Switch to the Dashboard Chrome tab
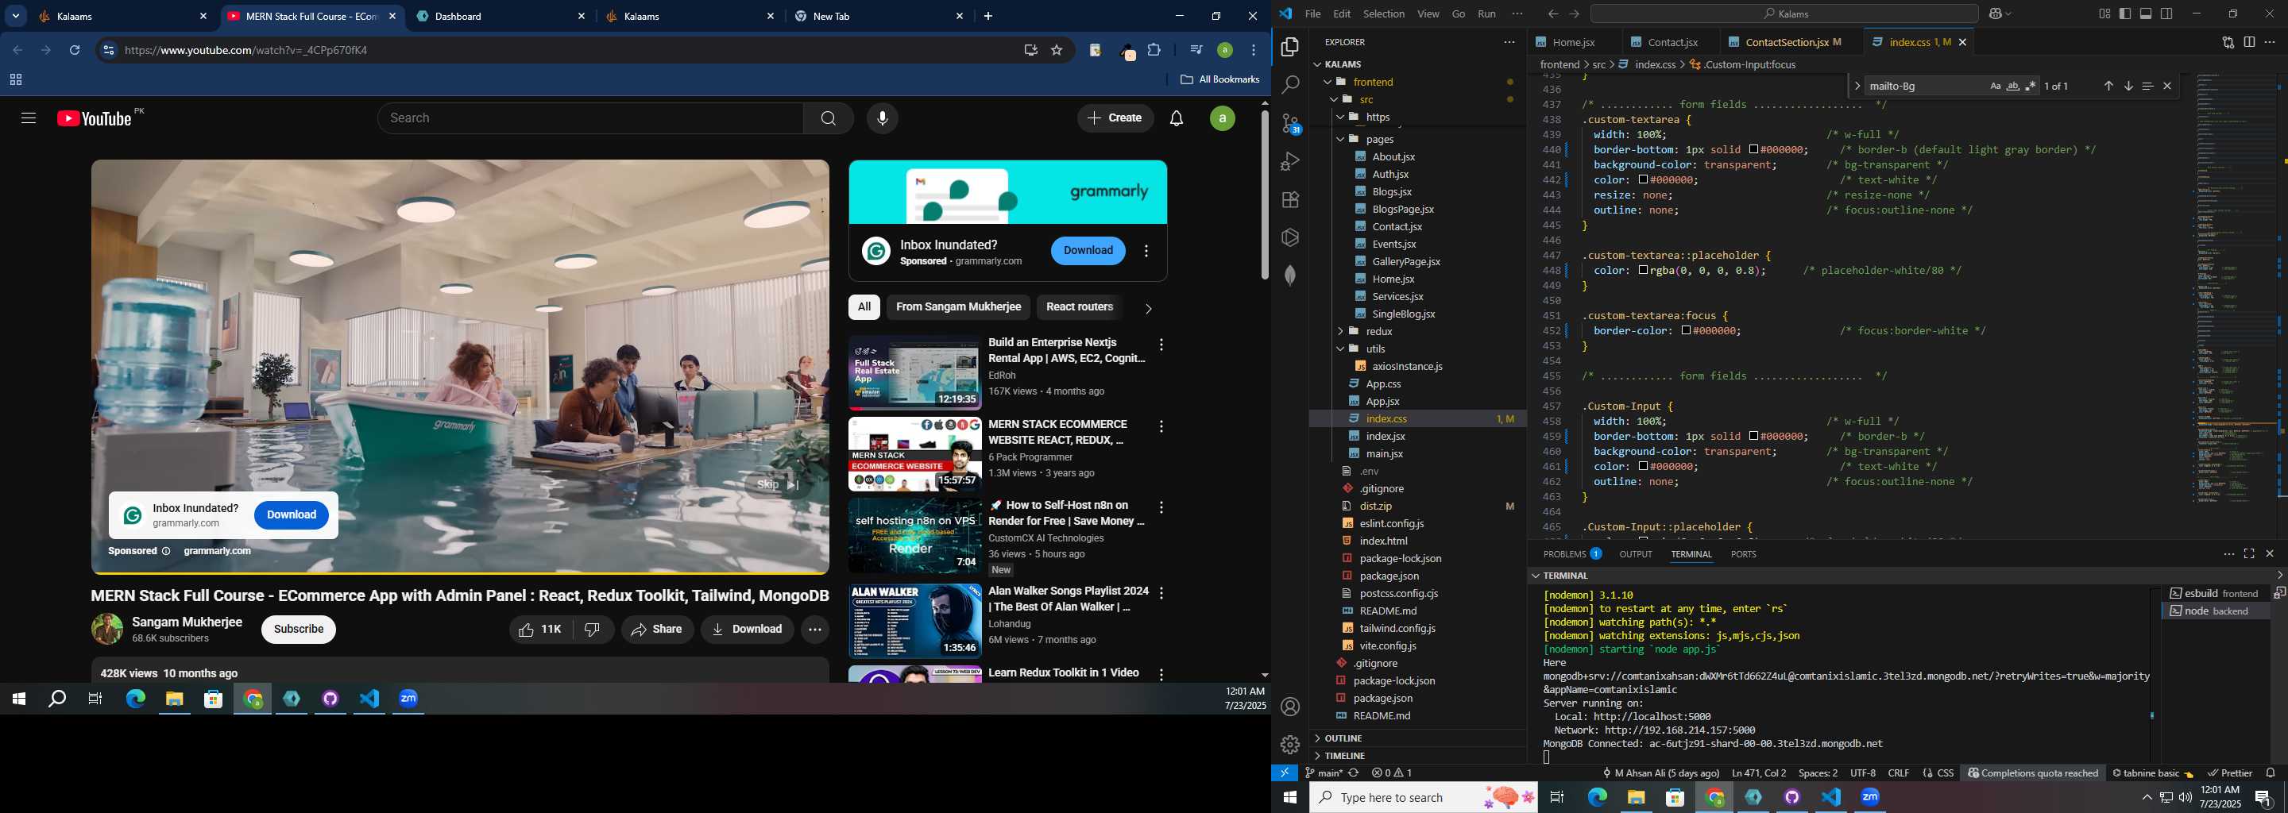This screenshot has height=813, width=2288. pyautogui.click(x=502, y=16)
